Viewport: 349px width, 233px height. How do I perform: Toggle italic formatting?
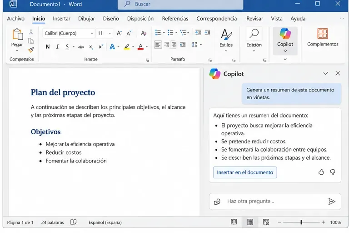(x=57, y=46)
